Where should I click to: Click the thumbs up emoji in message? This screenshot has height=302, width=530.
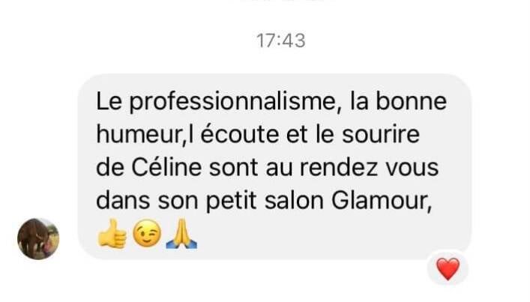pos(112,234)
